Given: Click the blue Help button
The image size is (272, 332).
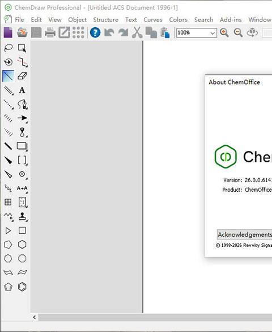Looking at the screenshot, I should [95, 32].
